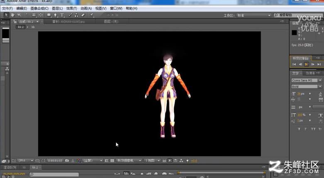Open the composition flowchart icon
The height and width of the screenshot is (178, 324).
coord(181,161)
